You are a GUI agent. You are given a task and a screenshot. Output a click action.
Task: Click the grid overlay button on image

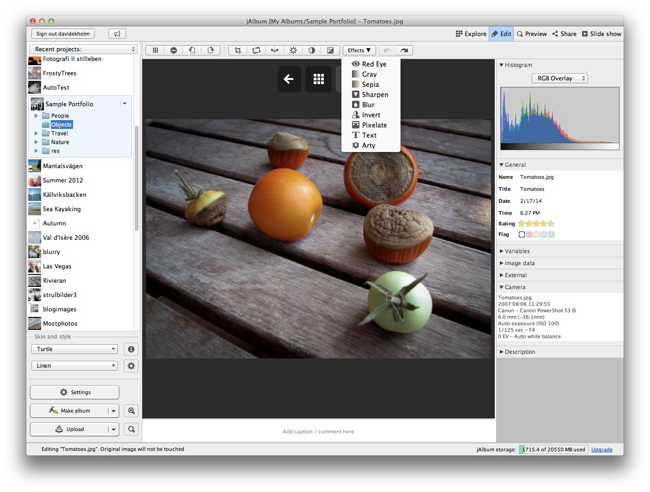[x=319, y=79]
